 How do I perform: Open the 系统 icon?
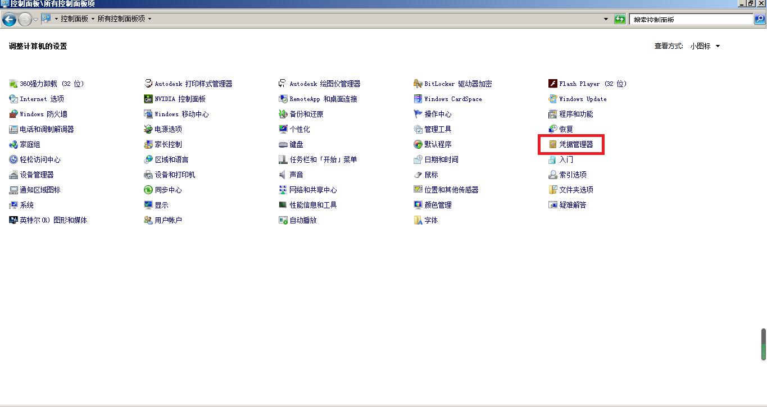tap(13, 205)
